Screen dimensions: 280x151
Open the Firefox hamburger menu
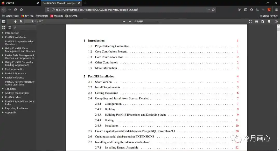(276, 10)
